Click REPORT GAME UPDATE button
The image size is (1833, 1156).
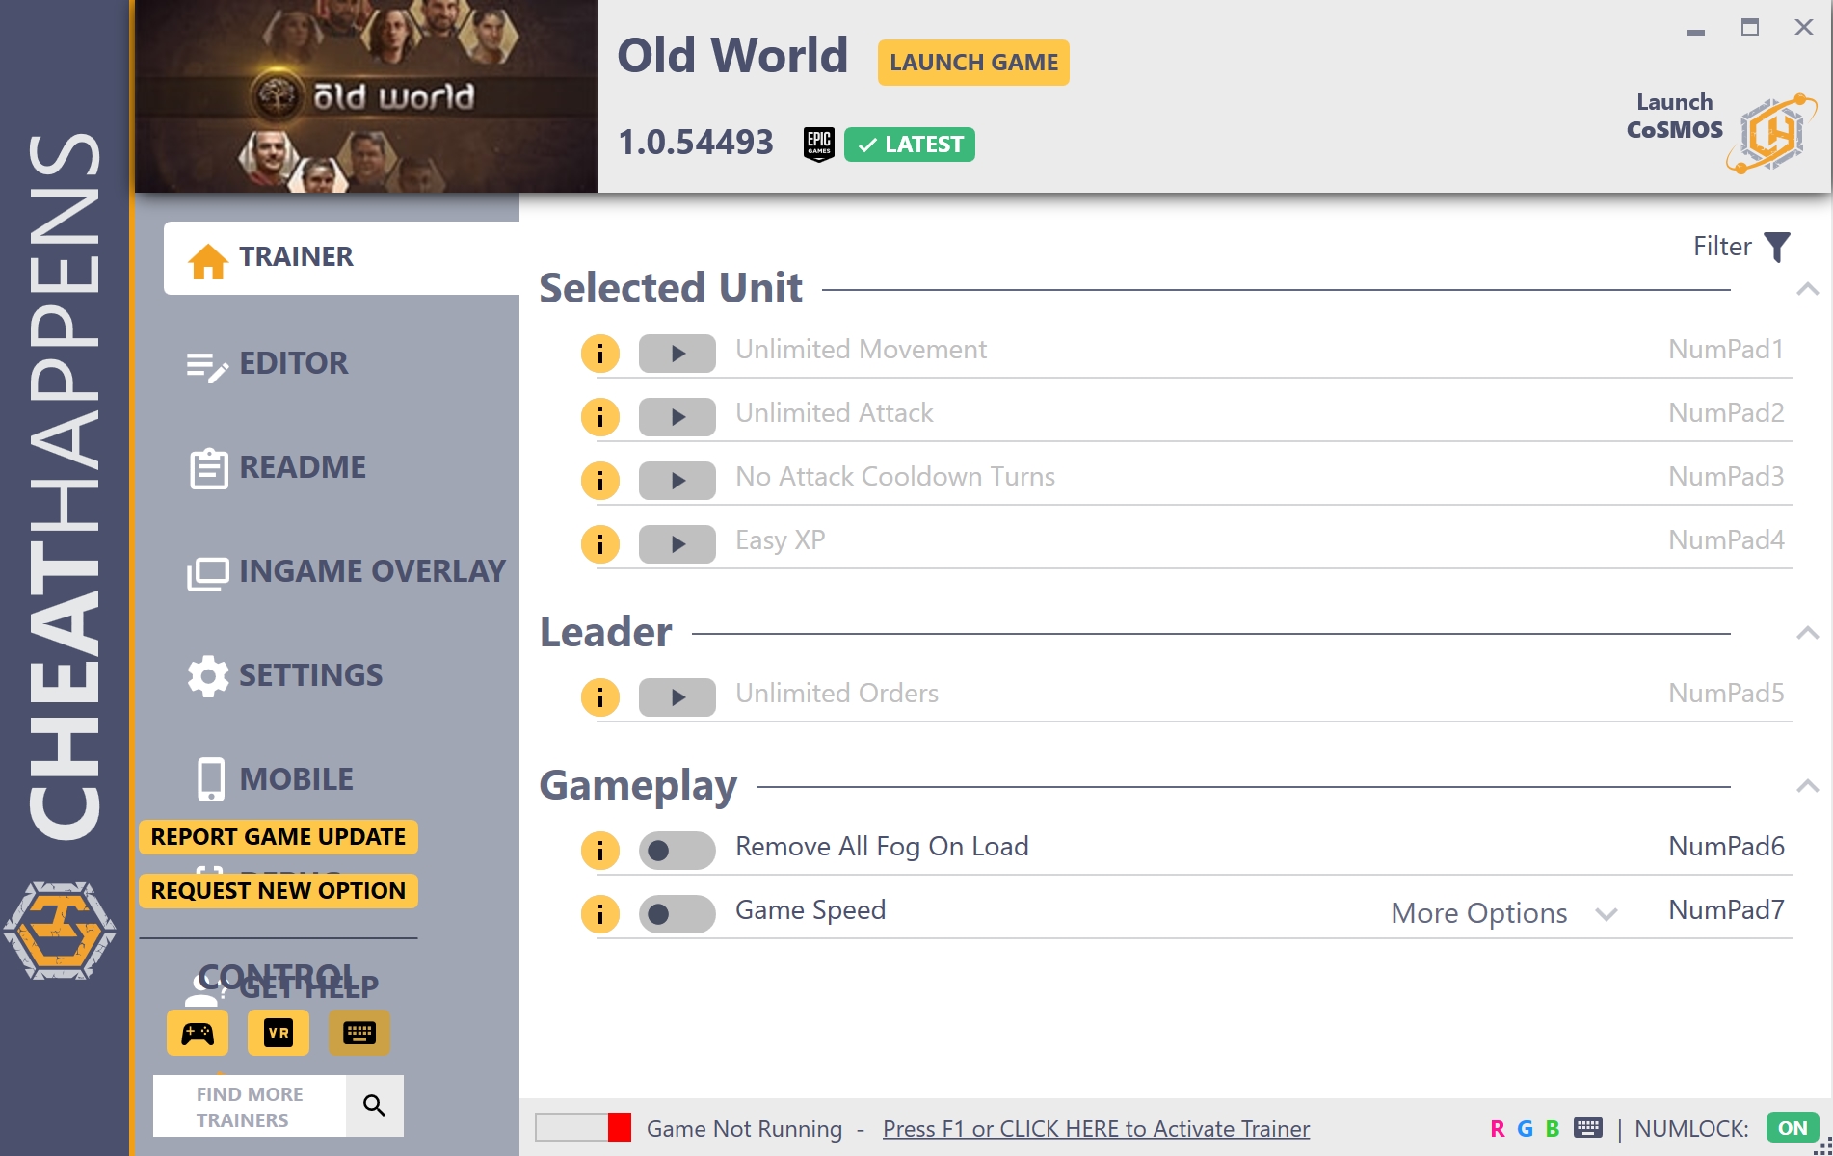point(279,837)
